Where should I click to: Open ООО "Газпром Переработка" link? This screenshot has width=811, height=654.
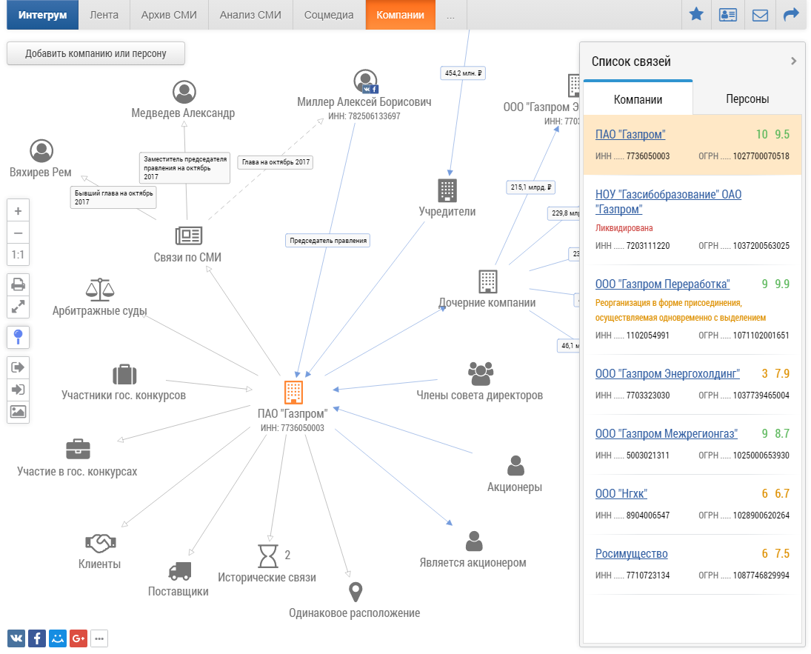click(x=662, y=284)
